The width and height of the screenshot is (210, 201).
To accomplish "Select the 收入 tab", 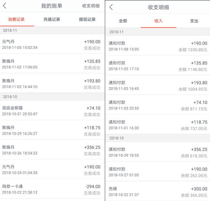I will [159, 21].
